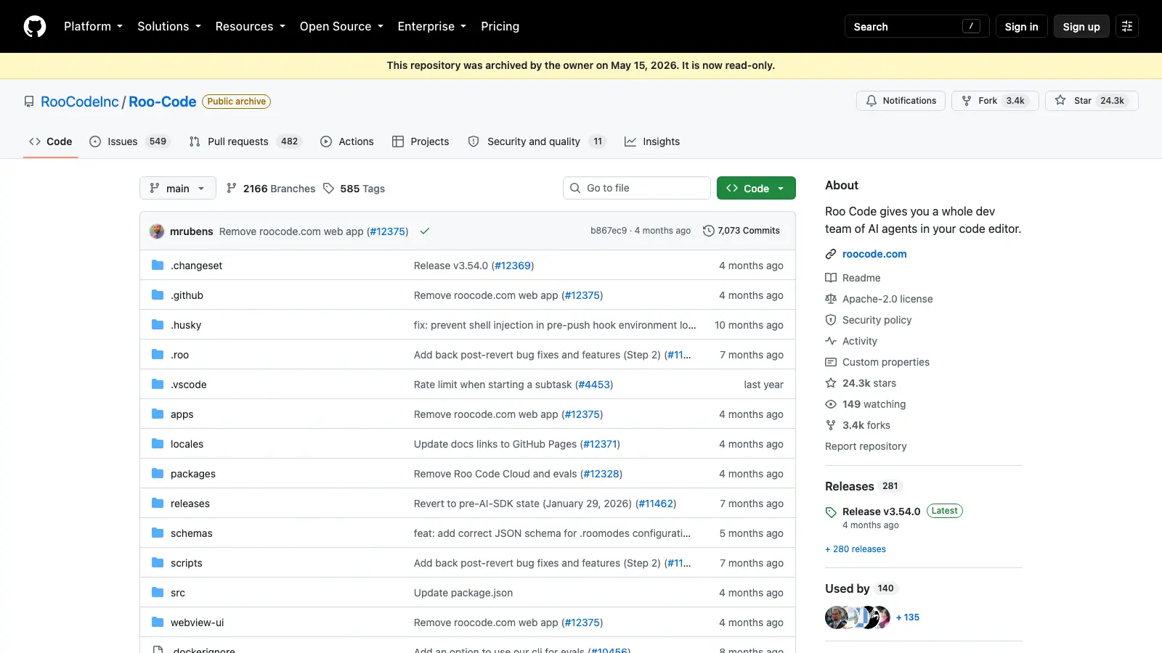1162x653 pixels.
Task: Open the Used by avatars group
Action: click(x=858, y=617)
